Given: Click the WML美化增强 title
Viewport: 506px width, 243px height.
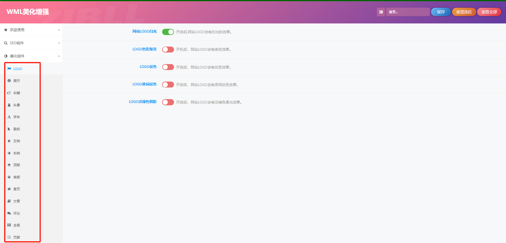Looking at the screenshot, I should click(28, 12).
